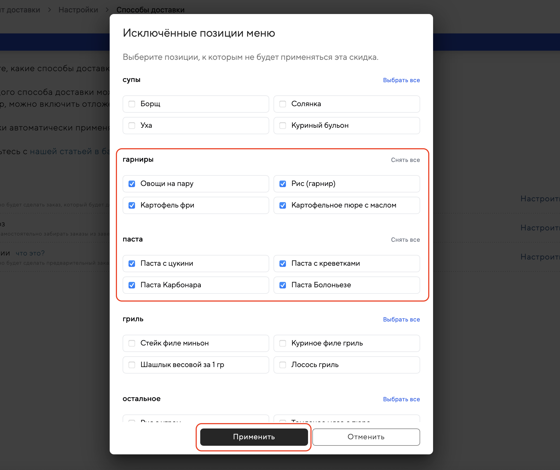The height and width of the screenshot is (470, 560).
Task: Tick Лосось гриль checkbox
Action: click(283, 365)
